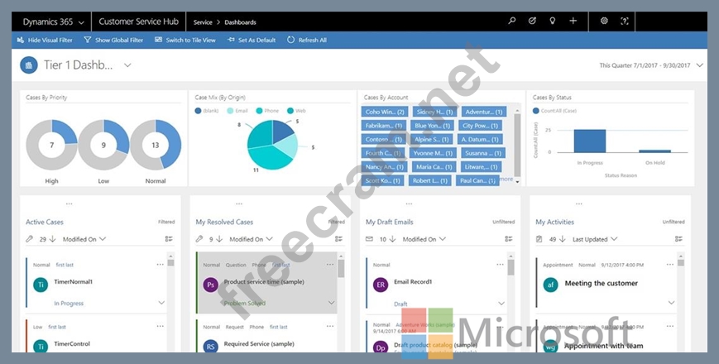Click Set As Default button
Screen dimensions: 719x364
coord(252,40)
